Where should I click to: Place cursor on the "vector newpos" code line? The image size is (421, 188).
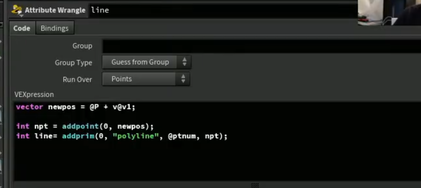(x=75, y=107)
